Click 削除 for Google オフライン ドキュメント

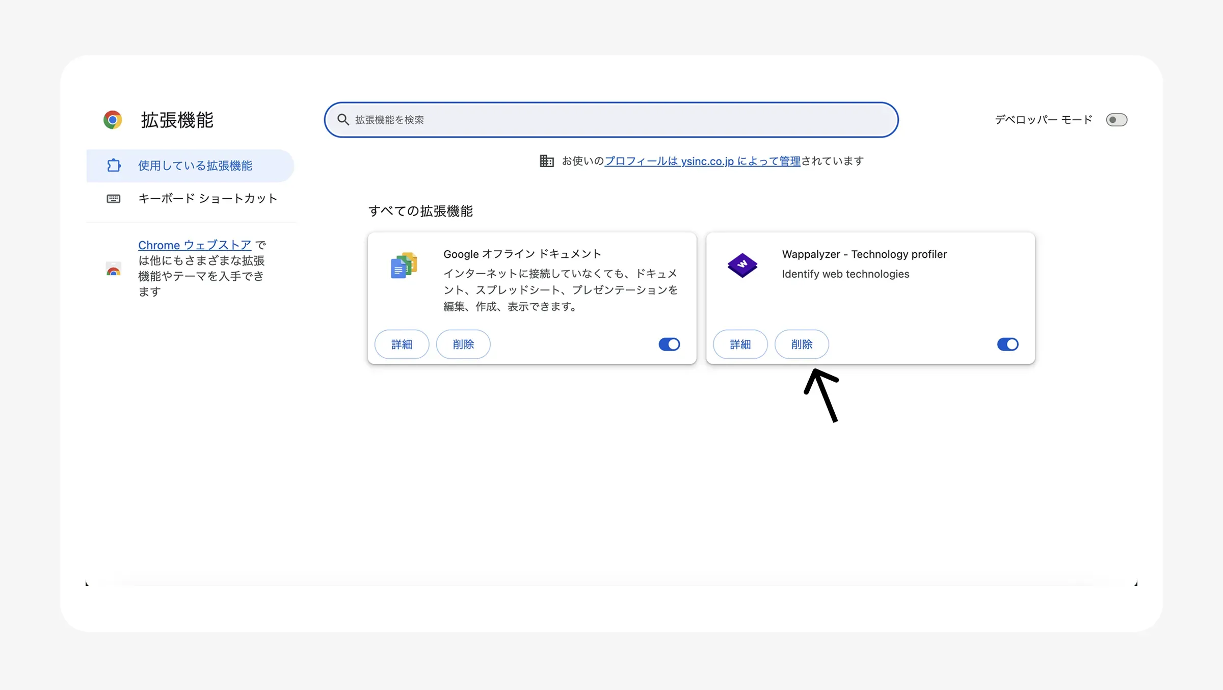pyautogui.click(x=463, y=344)
